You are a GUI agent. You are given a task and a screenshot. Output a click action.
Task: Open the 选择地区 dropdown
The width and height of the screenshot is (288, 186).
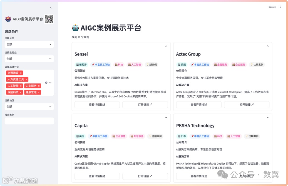tap(29, 106)
